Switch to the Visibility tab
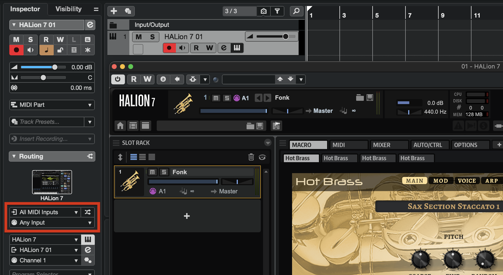Viewport: 503px width, 275px height. 68,9
